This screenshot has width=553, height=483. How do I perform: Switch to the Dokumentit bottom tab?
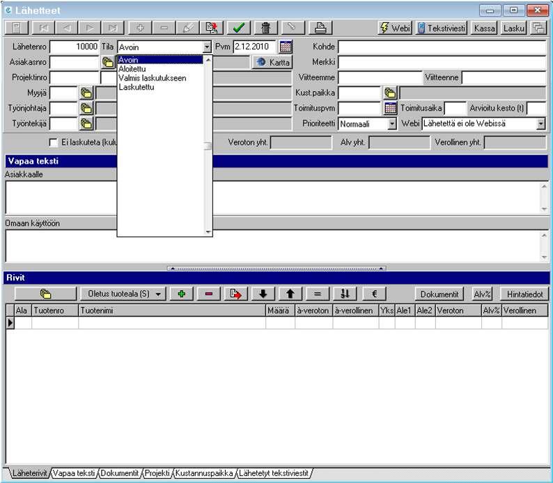click(x=120, y=473)
